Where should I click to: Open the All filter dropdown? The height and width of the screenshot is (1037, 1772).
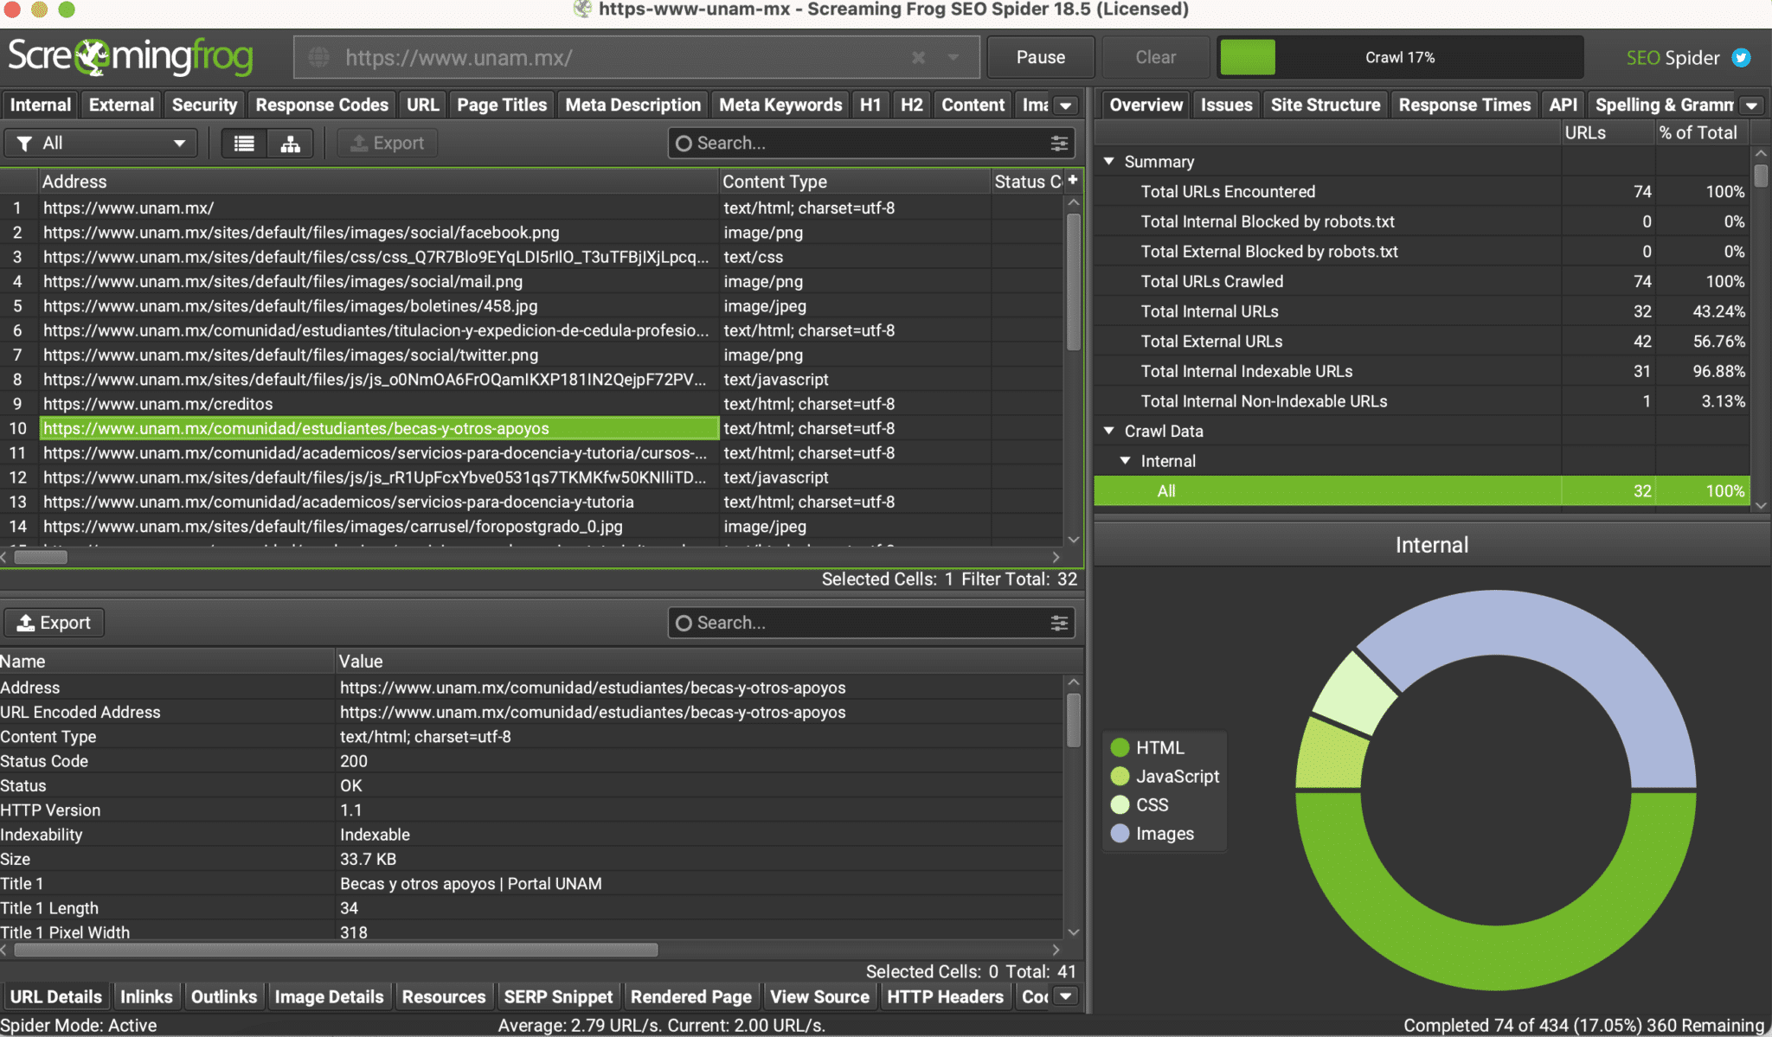pyautogui.click(x=101, y=144)
